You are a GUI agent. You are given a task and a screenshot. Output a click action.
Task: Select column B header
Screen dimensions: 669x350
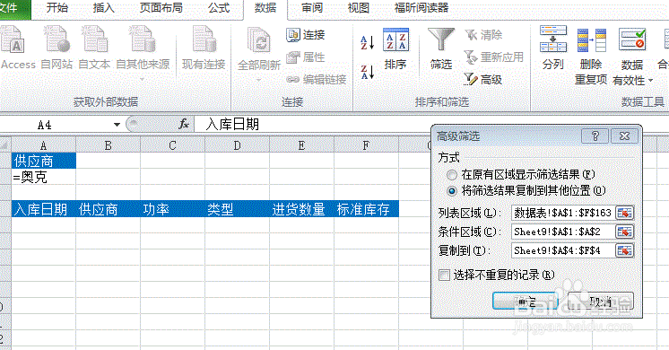(x=108, y=145)
